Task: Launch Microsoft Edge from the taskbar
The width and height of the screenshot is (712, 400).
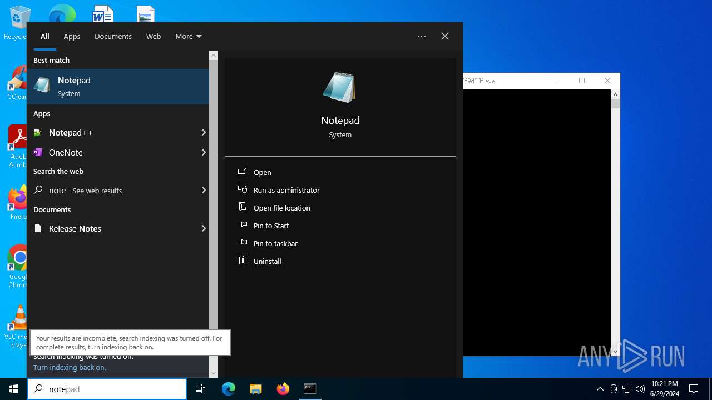Action: pos(229,389)
